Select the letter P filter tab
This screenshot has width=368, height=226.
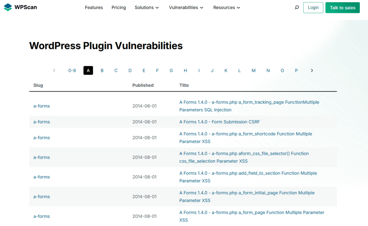point(296,70)
